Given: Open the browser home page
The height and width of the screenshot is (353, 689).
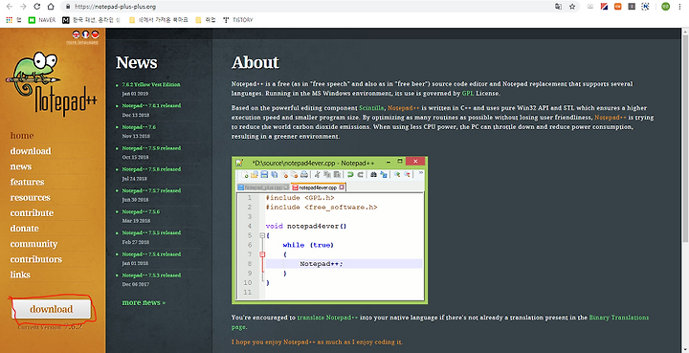Looking at the screenshot, I should pos(51,7).
